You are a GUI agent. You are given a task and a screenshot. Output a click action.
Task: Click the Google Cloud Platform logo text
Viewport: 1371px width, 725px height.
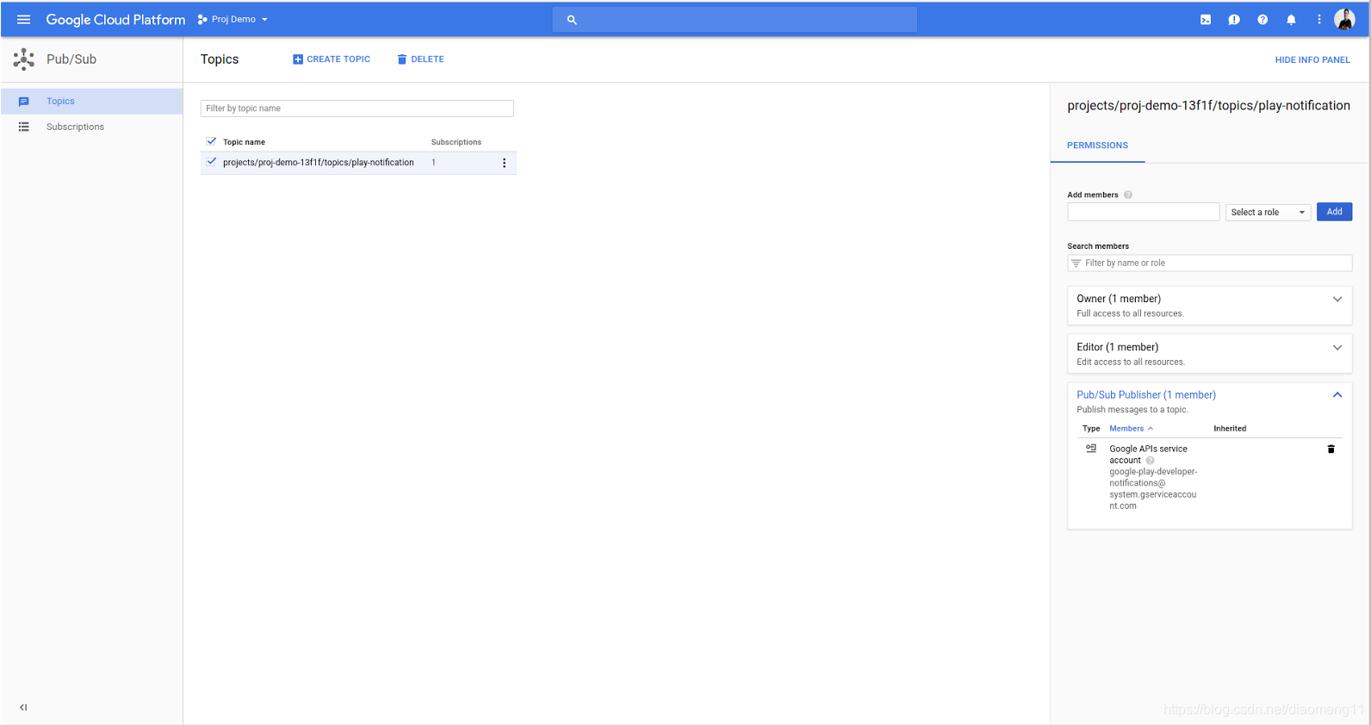click(x=115, y=20)
